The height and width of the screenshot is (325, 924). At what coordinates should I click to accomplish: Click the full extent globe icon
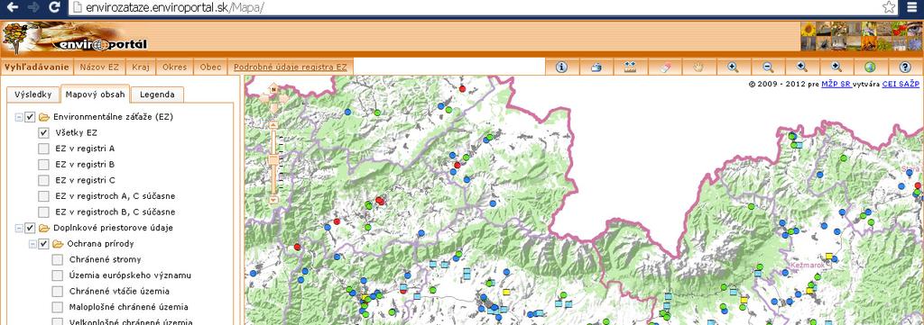[x=871, y=67]
